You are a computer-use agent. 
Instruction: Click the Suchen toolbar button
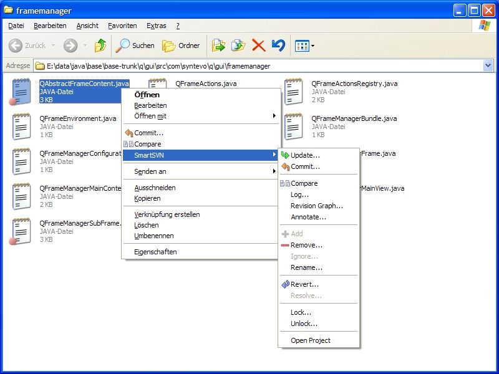[x=135, y=46]
